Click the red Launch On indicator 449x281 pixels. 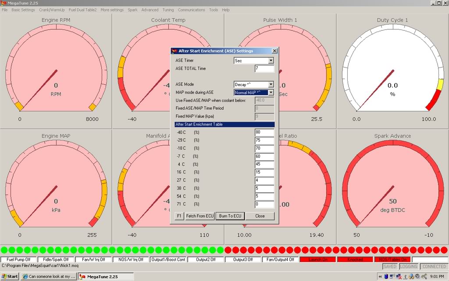pos(318,259)
